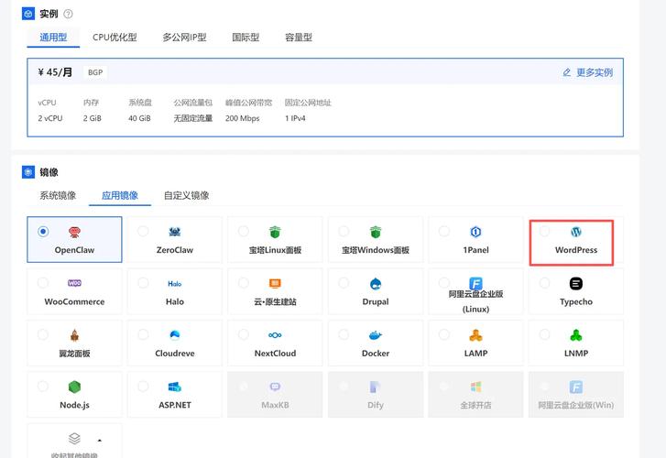
Task: Click the OpenClaw red claw icon
Action: tap(74, 232)
